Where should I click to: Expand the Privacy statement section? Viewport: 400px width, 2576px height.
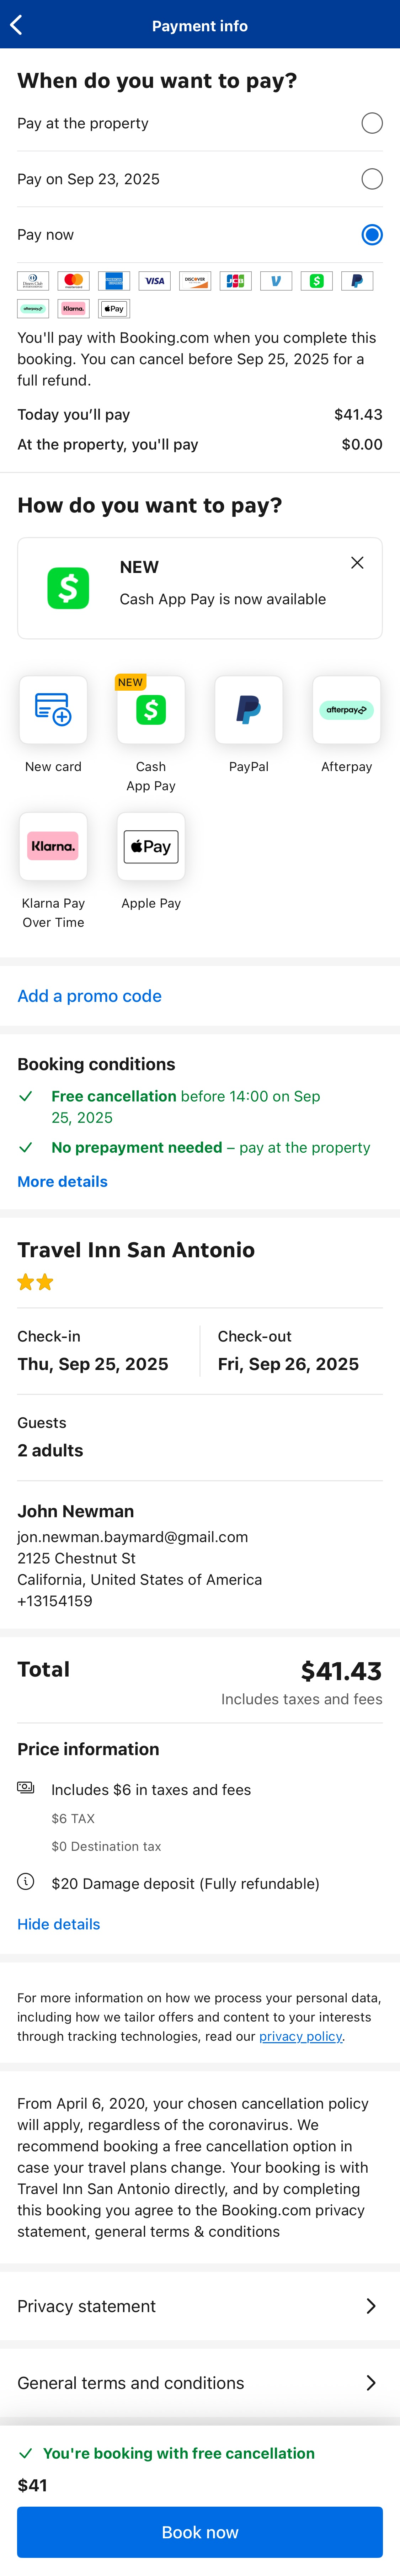tap(200, 2306)
